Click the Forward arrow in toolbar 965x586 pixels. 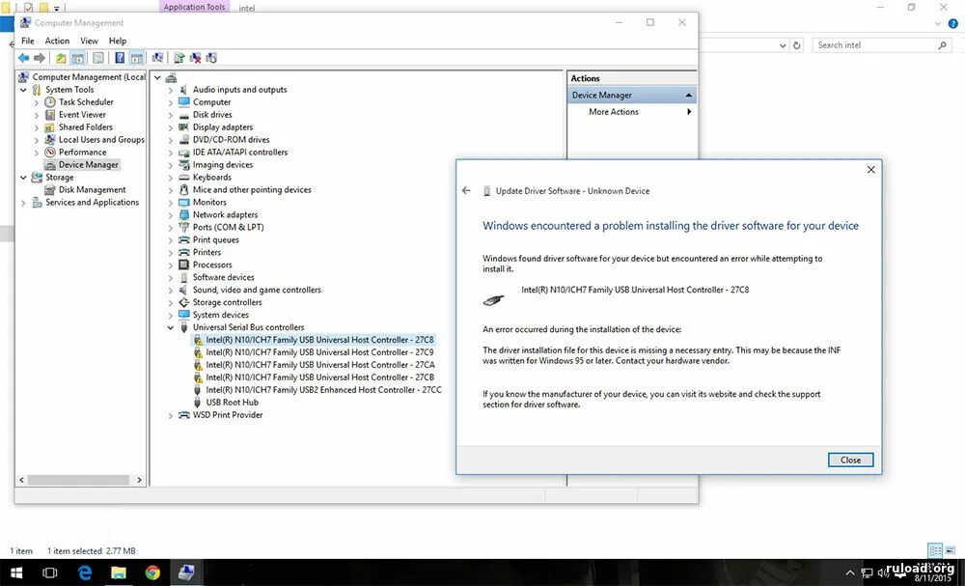click(40, 58)
